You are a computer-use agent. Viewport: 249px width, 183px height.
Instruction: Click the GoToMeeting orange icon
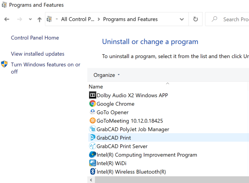(x=93, y=121)
